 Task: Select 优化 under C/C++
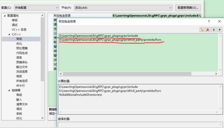[19, 44]
